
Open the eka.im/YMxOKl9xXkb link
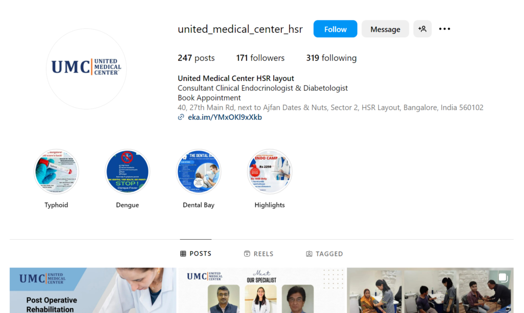[225, 117]
